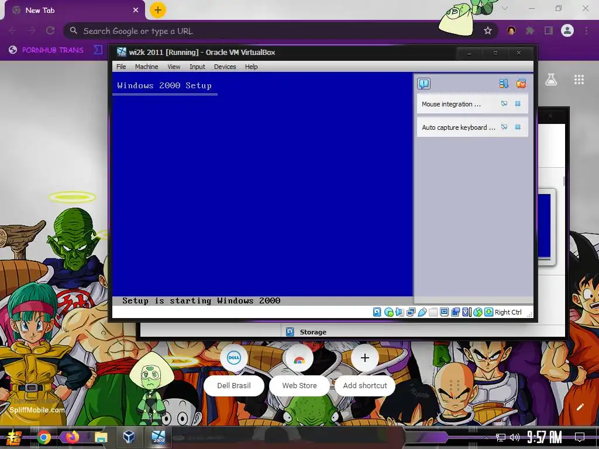599x449 pixels.
Task: Click the 9:57 AM taskbar clock
Action: (545, 437)
